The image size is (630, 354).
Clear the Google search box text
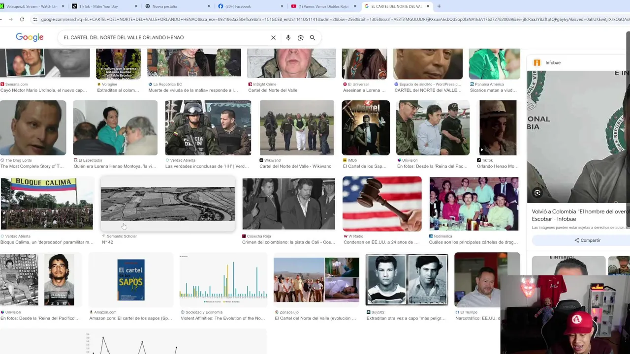(x=273, y=37)
